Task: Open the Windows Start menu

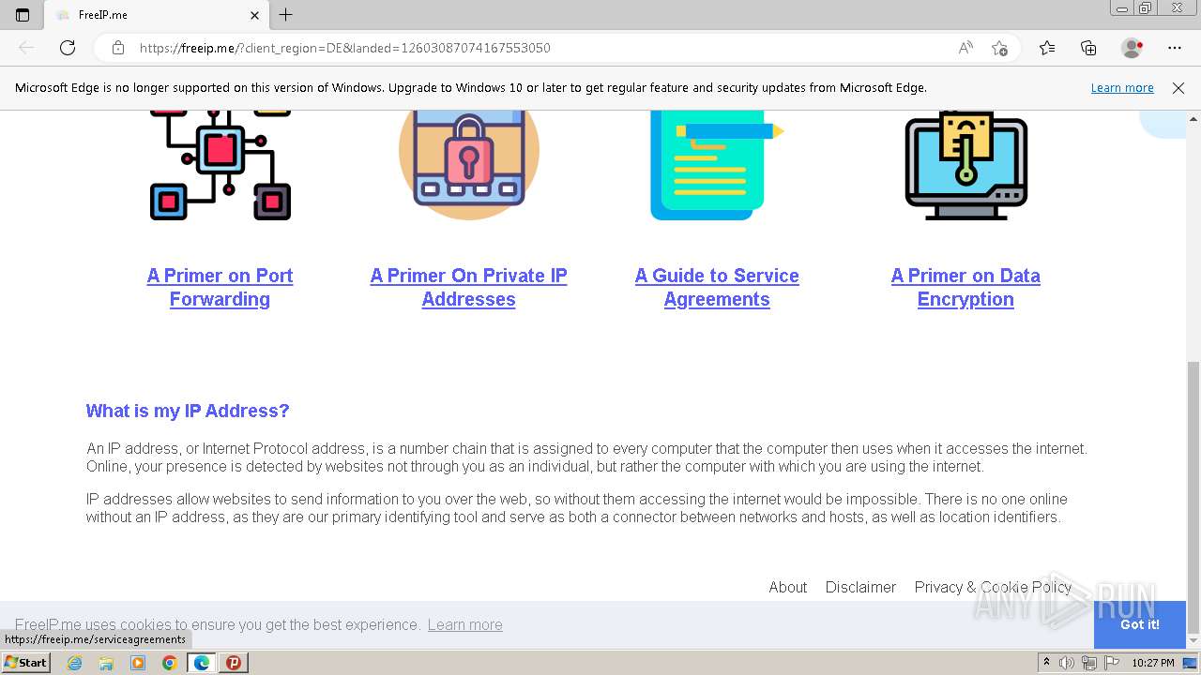Action: 25,662
